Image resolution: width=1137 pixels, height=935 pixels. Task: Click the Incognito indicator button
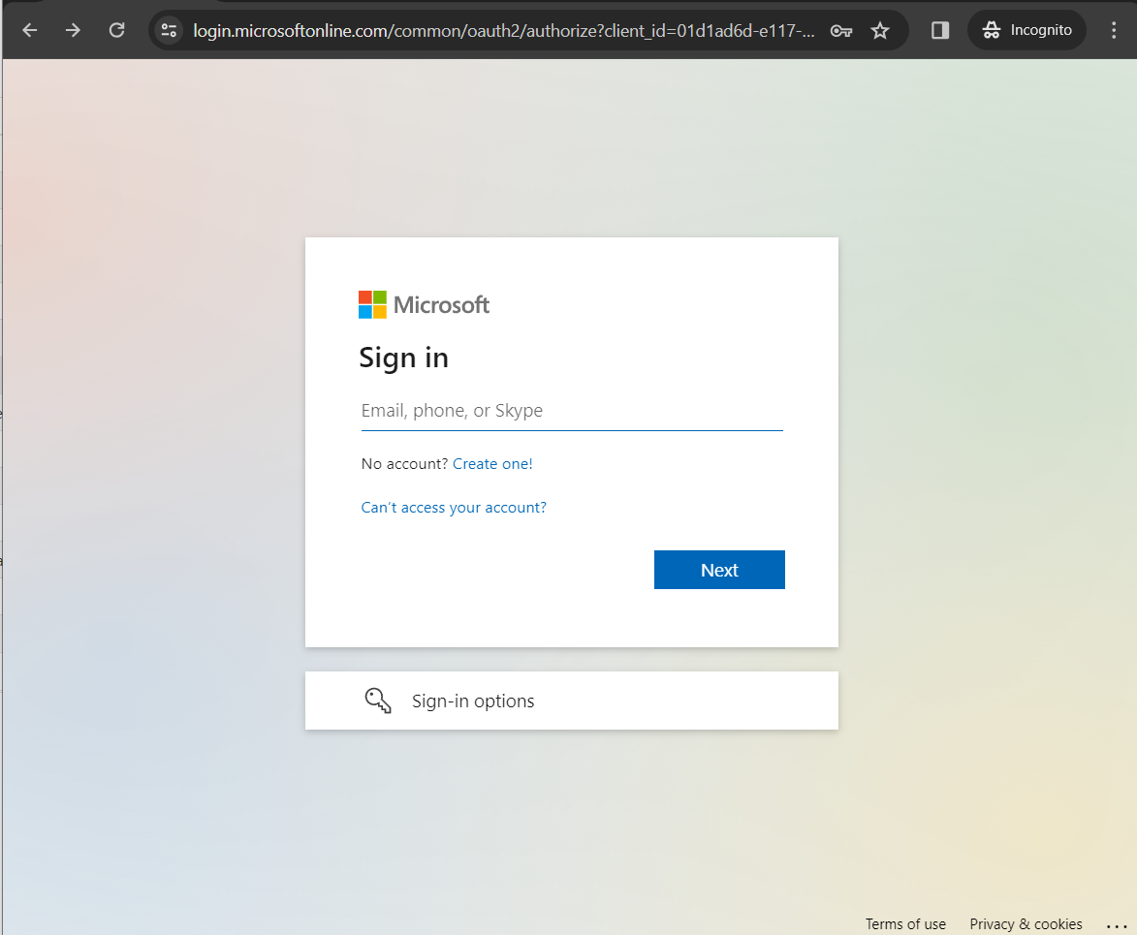point(1026,30)
